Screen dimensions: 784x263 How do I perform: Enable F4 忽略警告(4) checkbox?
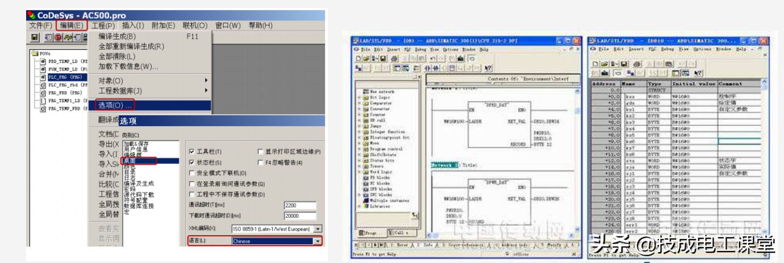coord(261,162)
